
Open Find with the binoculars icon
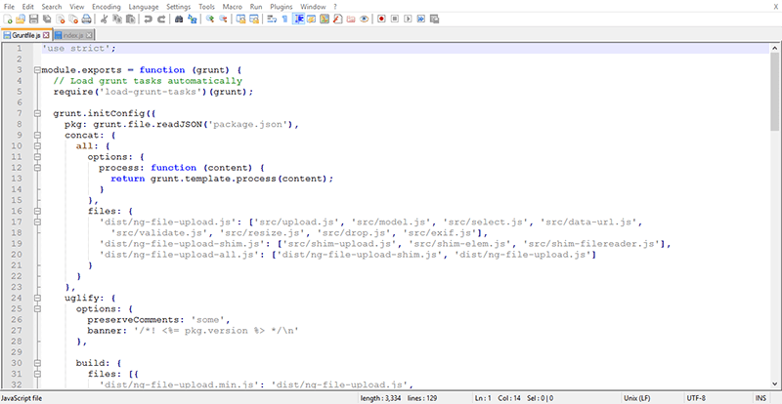coord(179,19)
